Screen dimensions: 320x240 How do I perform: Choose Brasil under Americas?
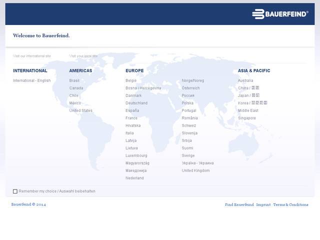74,80
